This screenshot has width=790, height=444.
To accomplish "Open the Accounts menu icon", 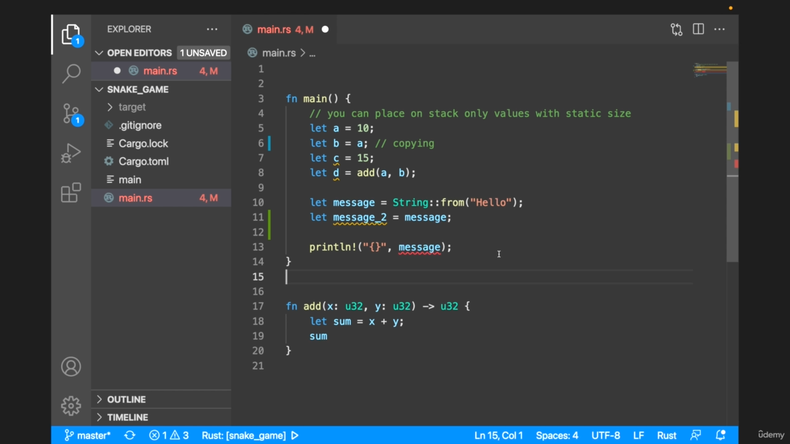I will click(x=71, y=367).
